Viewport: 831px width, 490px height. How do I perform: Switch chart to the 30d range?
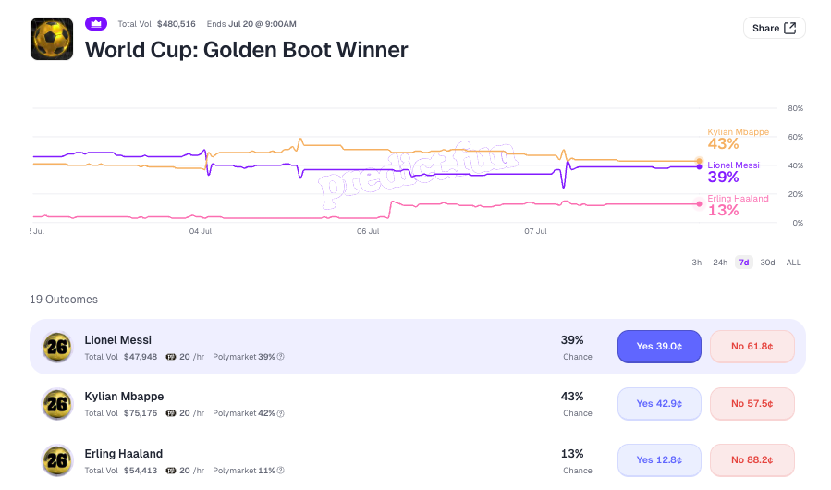(x=767, y=263)
